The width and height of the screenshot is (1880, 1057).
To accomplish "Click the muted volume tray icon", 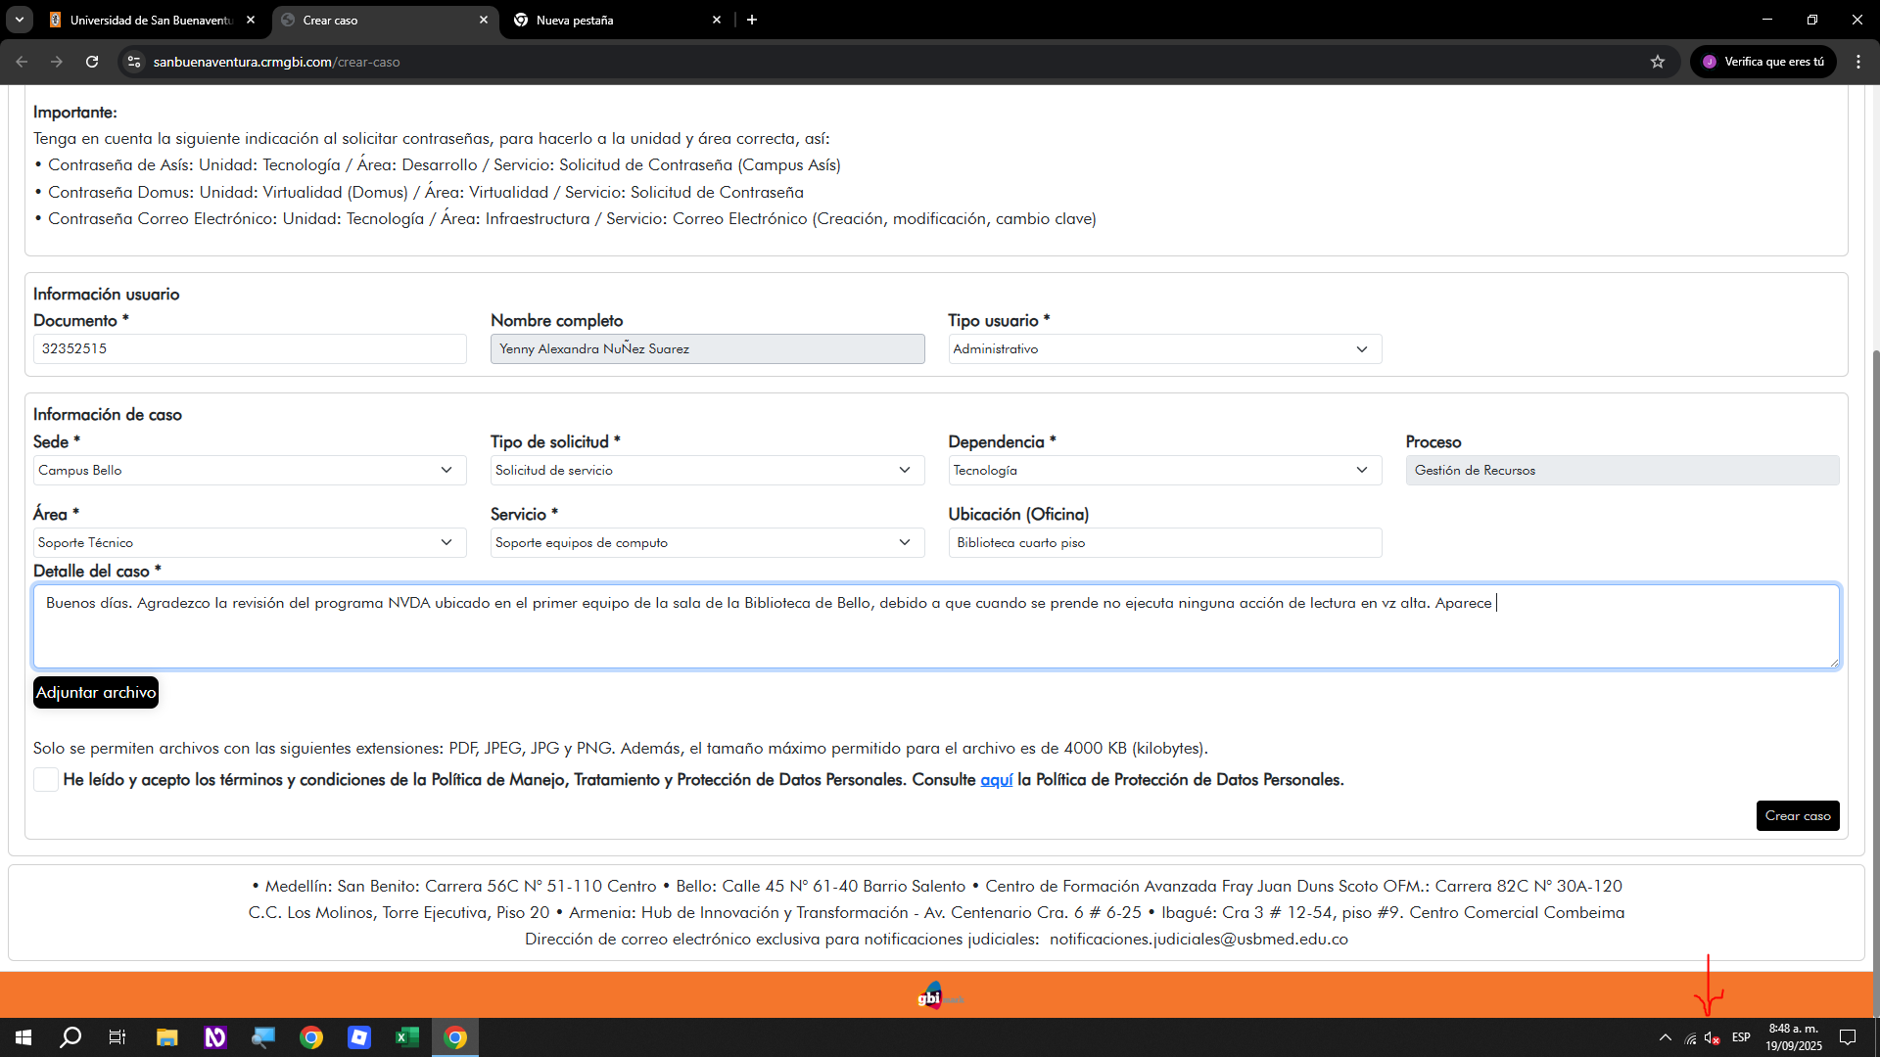I will click(1713, 1038).
